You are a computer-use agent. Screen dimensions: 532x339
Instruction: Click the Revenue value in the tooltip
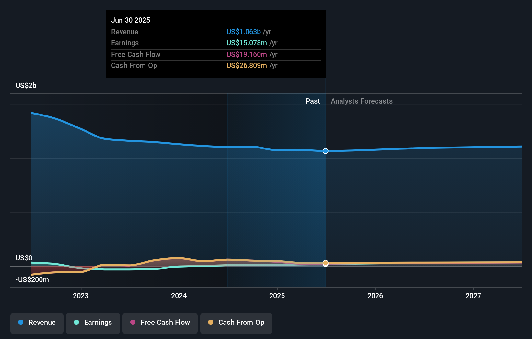coord(244,32)
